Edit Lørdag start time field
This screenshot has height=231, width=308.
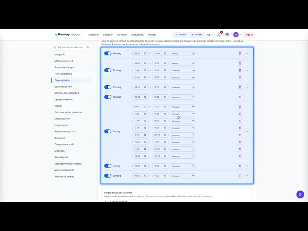[x=141, y=166]
